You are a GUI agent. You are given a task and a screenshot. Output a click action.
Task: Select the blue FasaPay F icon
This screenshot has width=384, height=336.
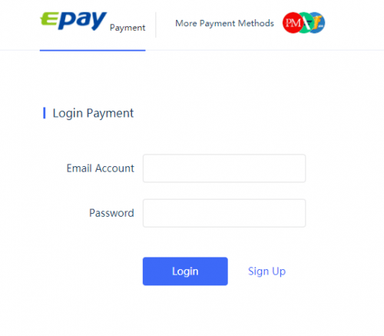tap(318, 23)
